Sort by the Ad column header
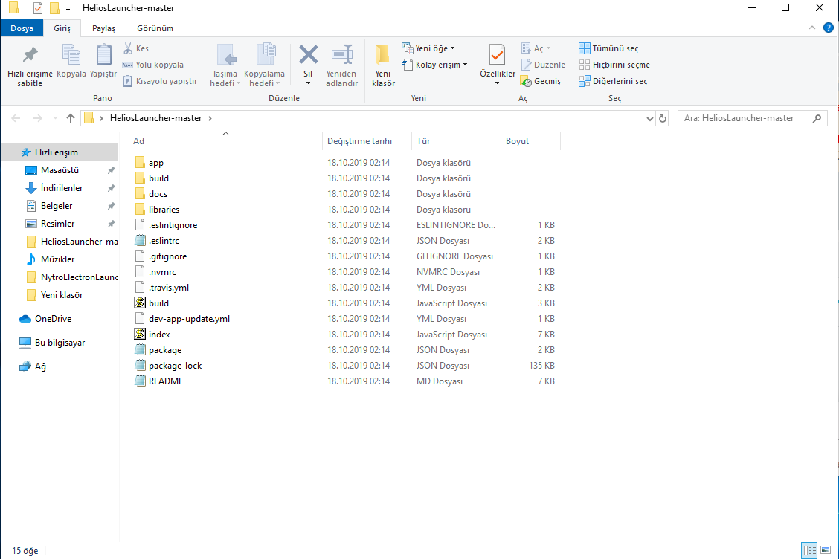This screenshot has width=839, height=559. 138,141
